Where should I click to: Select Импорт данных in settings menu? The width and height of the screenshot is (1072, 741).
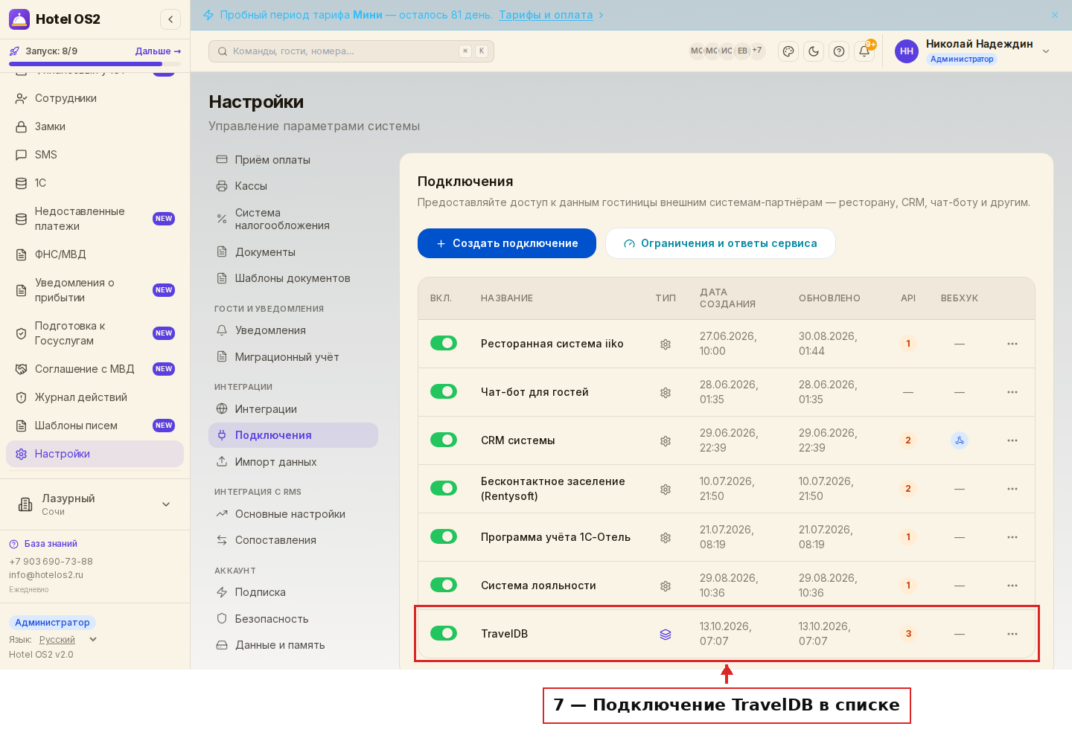[x=293, y=462]
